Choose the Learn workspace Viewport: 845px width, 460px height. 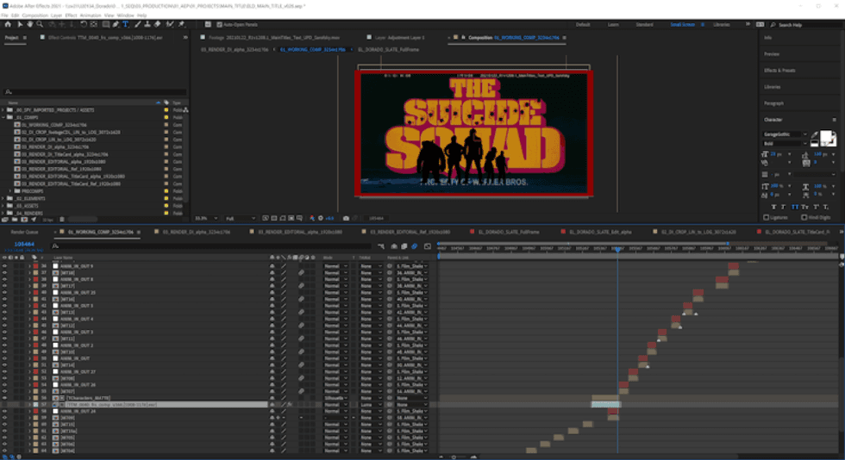pyautogui.click(x=613, y=25)
